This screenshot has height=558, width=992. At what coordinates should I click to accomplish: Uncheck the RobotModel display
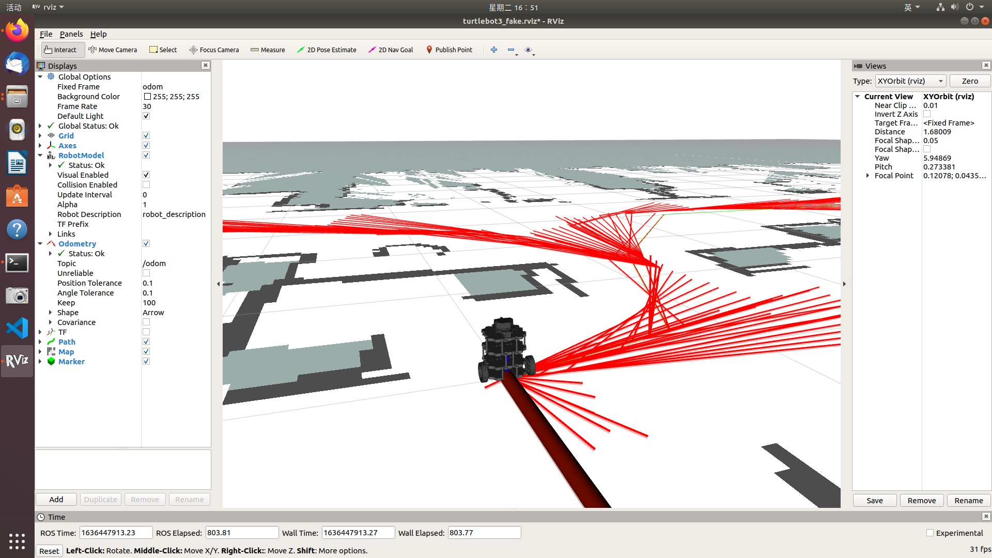pos(146,155)
